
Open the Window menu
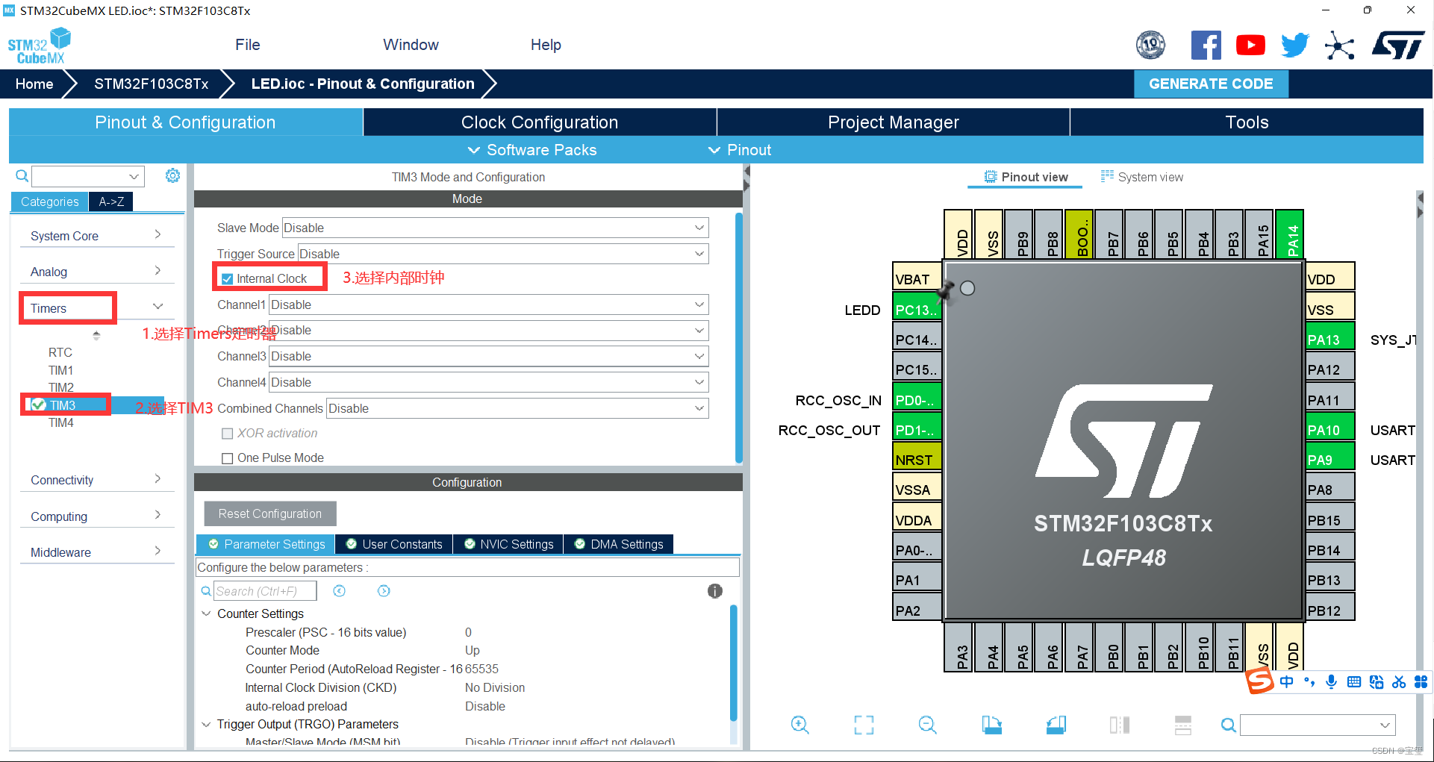[411, 45]
